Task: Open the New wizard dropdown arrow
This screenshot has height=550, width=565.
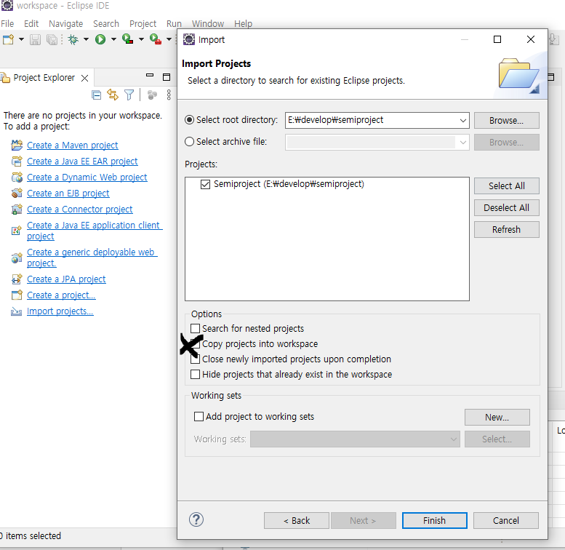Action: 21,39
